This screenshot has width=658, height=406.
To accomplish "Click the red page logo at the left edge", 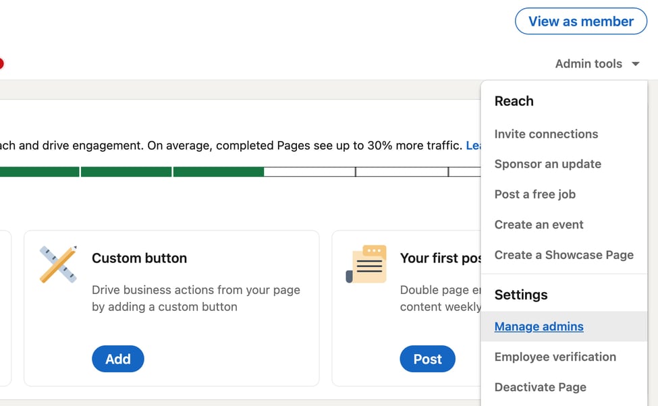I will pyautogui.click(x=2, y=63).
